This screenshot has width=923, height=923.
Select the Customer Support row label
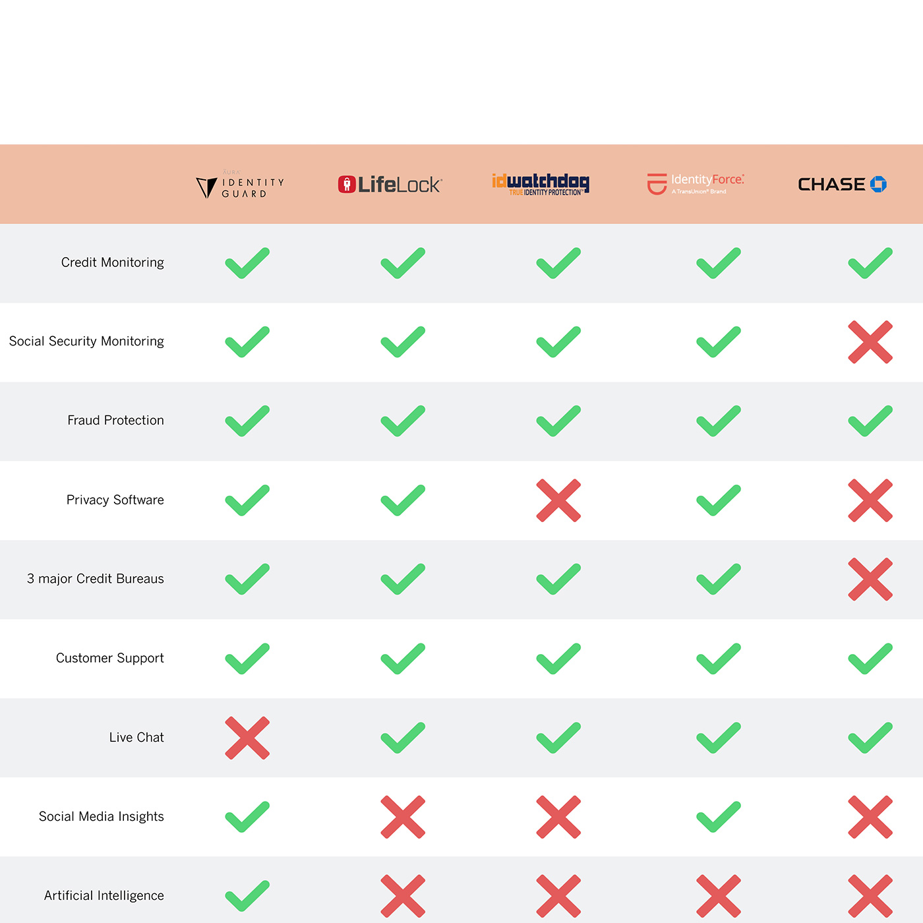(110, 658)
